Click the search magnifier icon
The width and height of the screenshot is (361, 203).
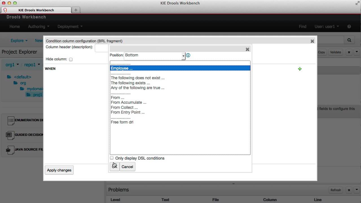(x=349, y=40)
